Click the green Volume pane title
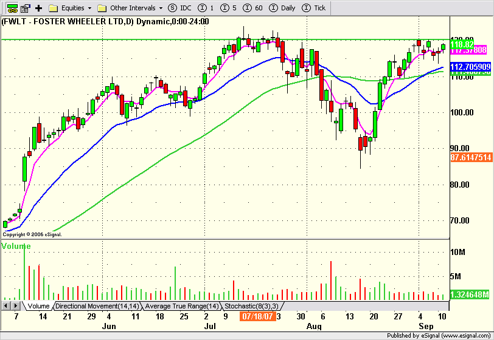The height and width of the screenshot is (340, 494). pyautogui.click(x=16, y=246)
